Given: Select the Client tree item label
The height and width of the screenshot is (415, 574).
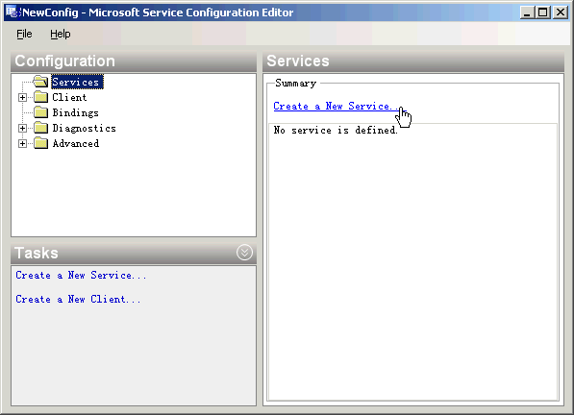Looking at the screenshot, I should pos(69,97).
